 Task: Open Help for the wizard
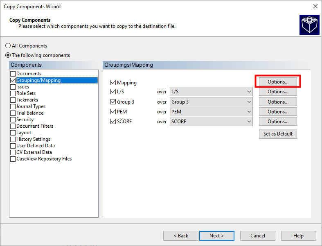[298, 236]
